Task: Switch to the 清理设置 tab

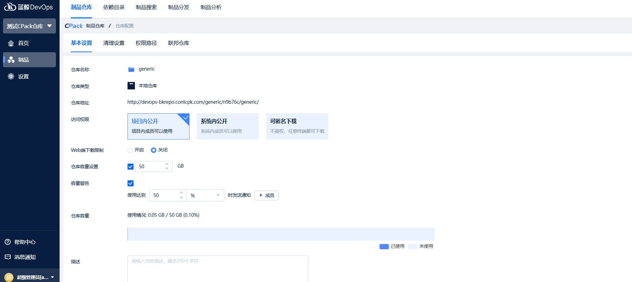Action: [114, 43]
